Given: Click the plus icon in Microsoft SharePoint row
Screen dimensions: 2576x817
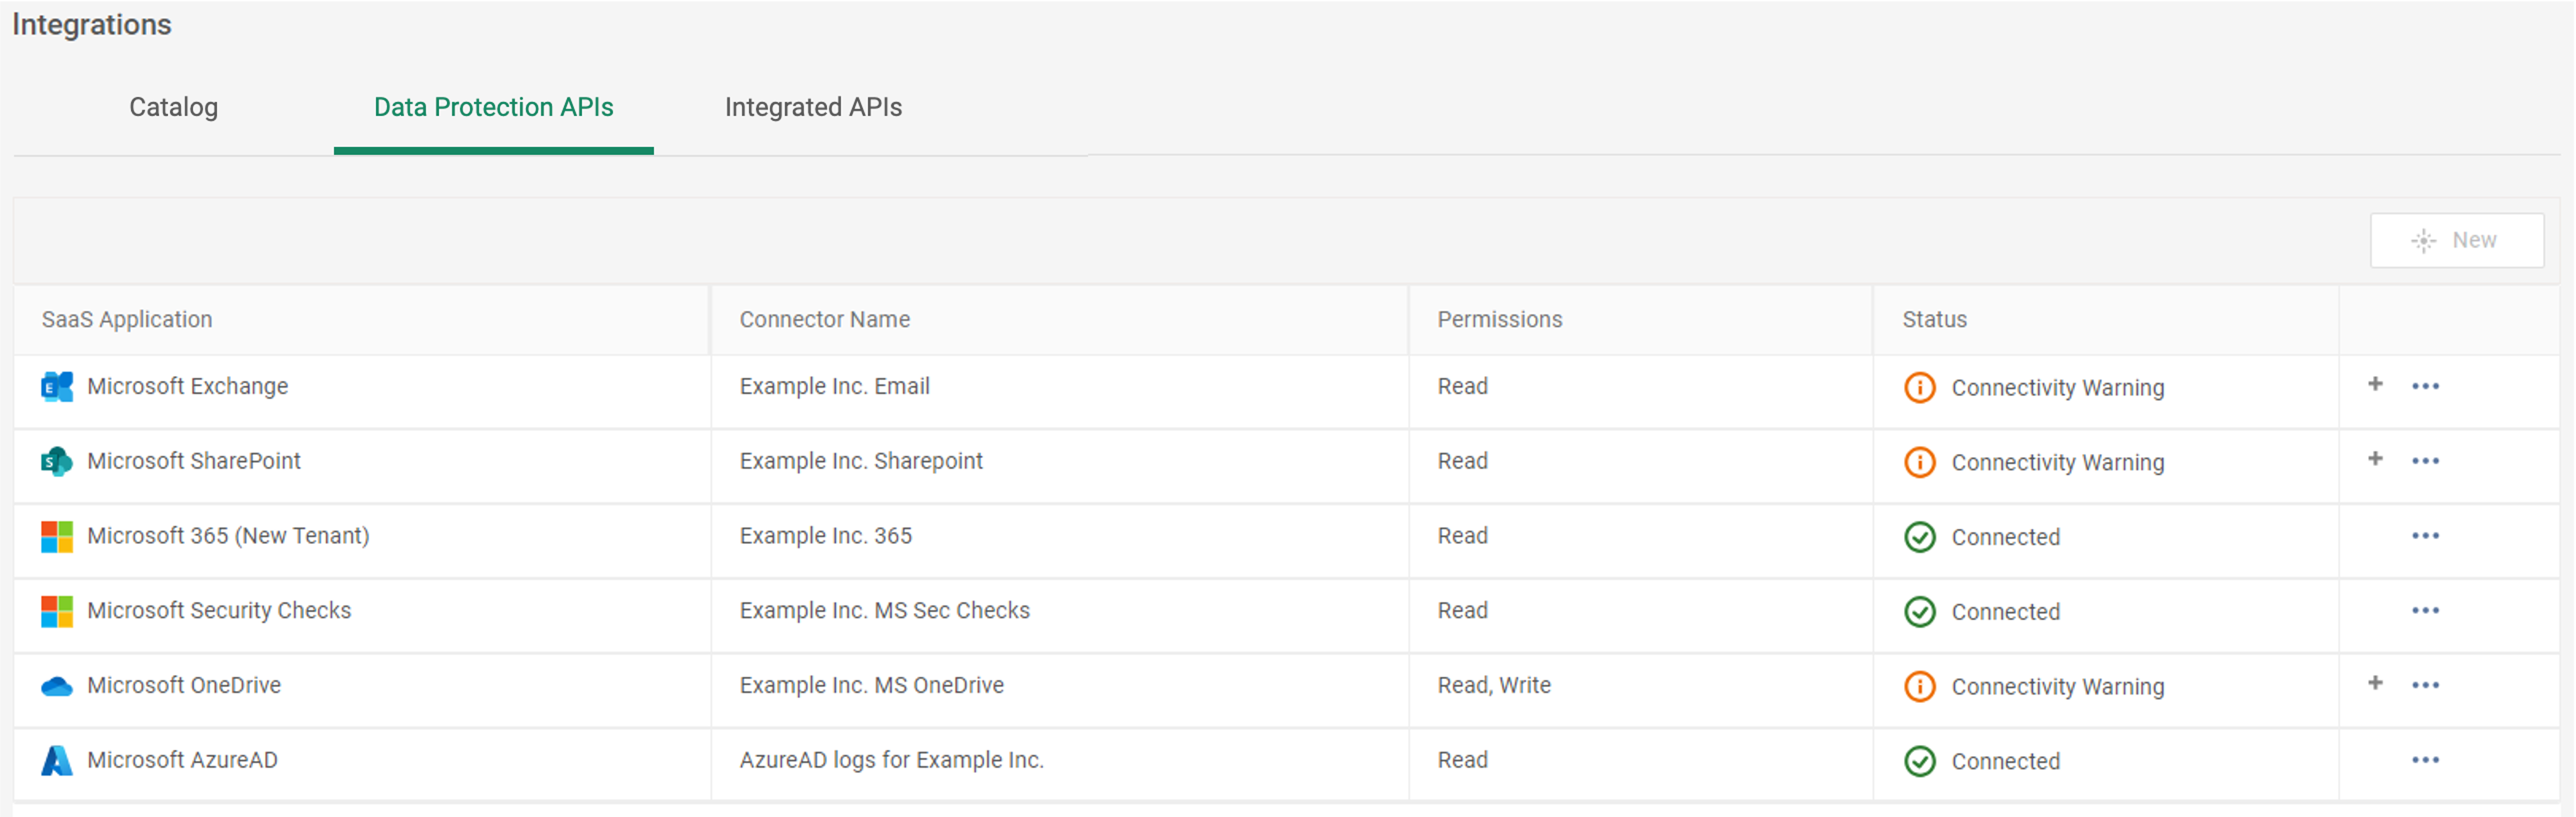Looking at the screenshot, I should tap(2375, 459).
